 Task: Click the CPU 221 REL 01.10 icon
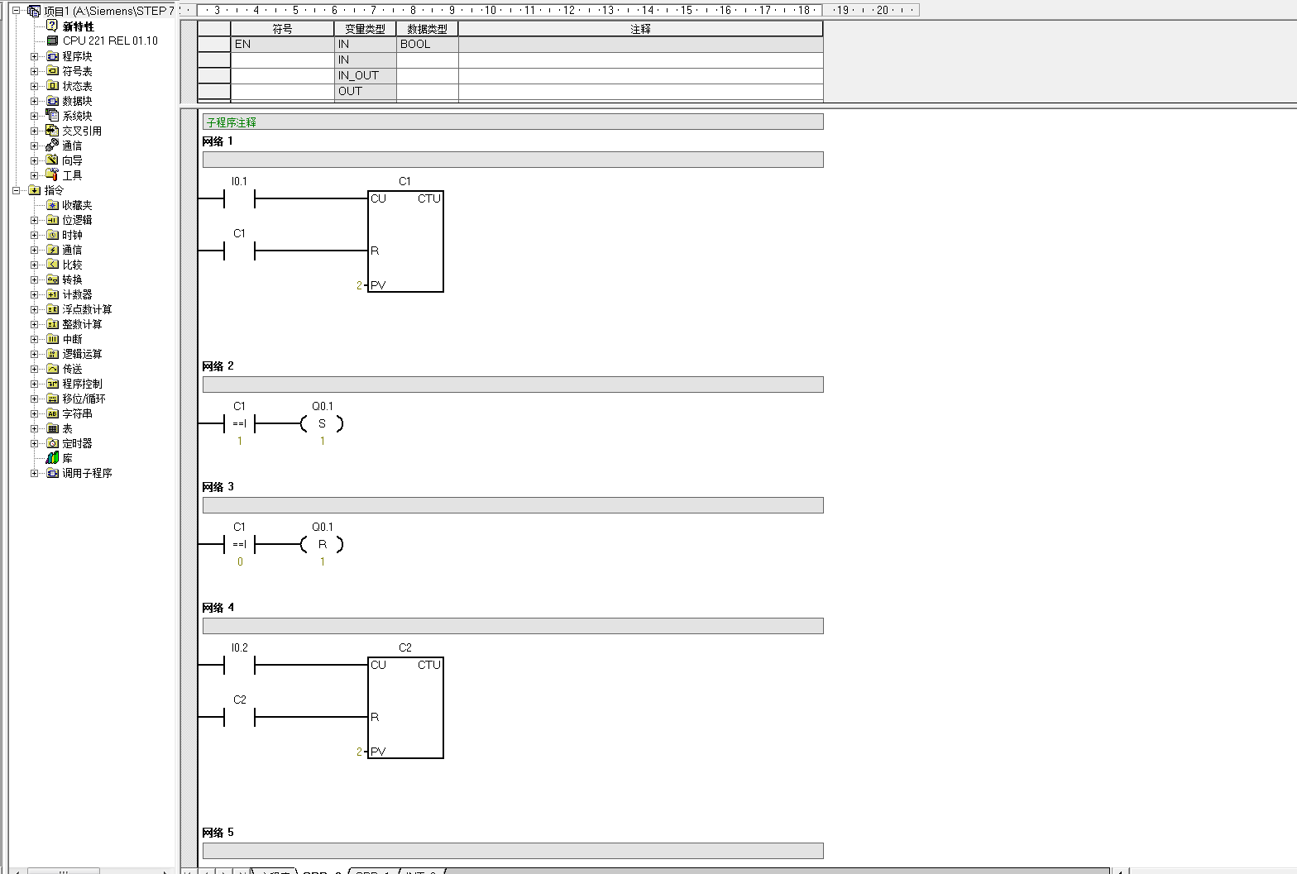point(52,41)
